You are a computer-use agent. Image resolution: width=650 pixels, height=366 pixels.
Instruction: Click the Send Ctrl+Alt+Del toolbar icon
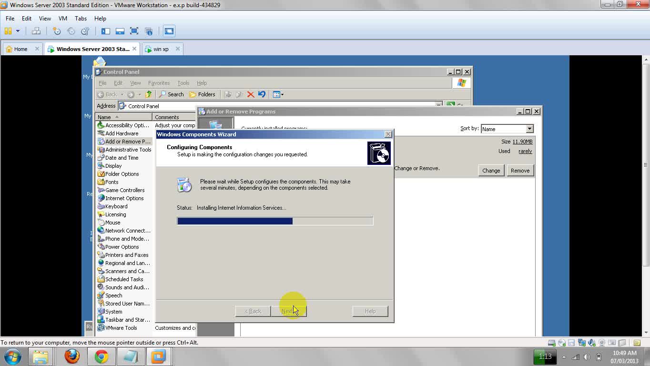coord(36,31)
